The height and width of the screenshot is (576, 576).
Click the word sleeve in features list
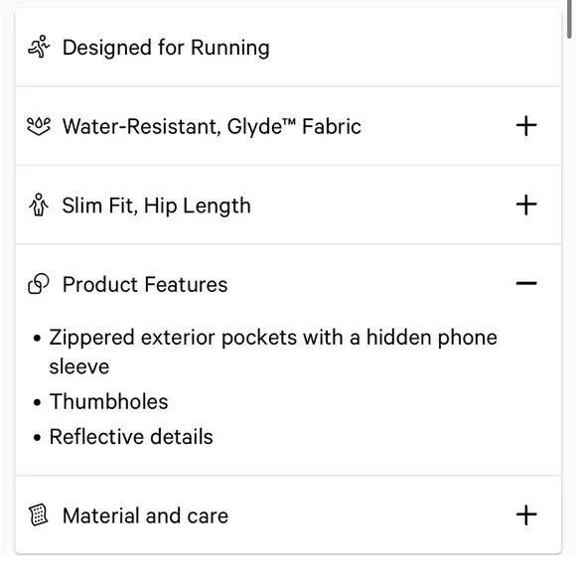point(79,367)
